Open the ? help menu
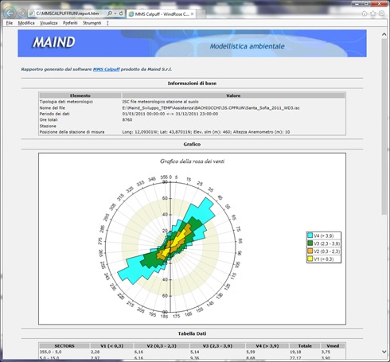The width and height of the screenshot is (390, 362). tap(107, 23)
